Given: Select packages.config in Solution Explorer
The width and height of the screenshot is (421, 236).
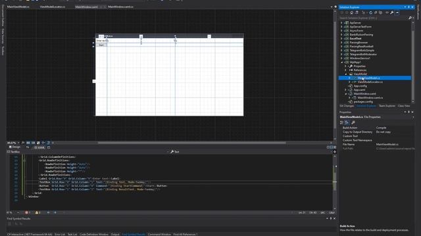Looking at the screenshot, I should (x=363, y=102).
